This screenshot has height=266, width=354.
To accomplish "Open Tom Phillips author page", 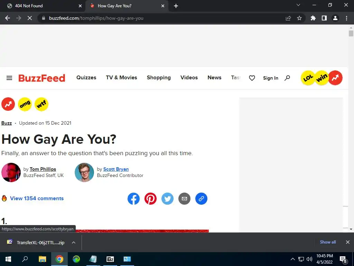I will [x=43, y=169].
